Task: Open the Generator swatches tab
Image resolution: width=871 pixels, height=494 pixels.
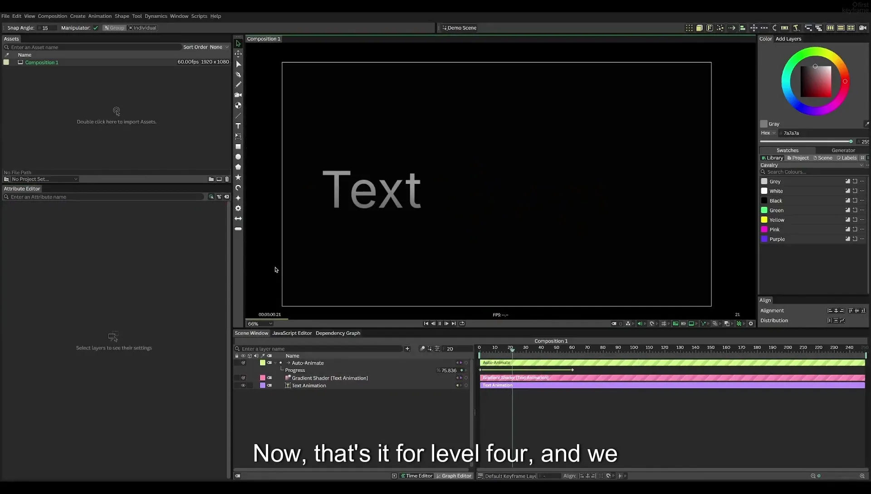Action: (x=843, y=150)
